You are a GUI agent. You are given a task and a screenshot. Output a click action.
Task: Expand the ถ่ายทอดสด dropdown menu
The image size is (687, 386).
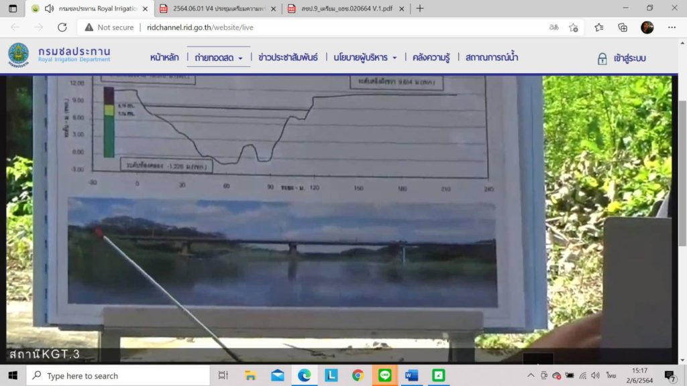click(x=219, y=58)
